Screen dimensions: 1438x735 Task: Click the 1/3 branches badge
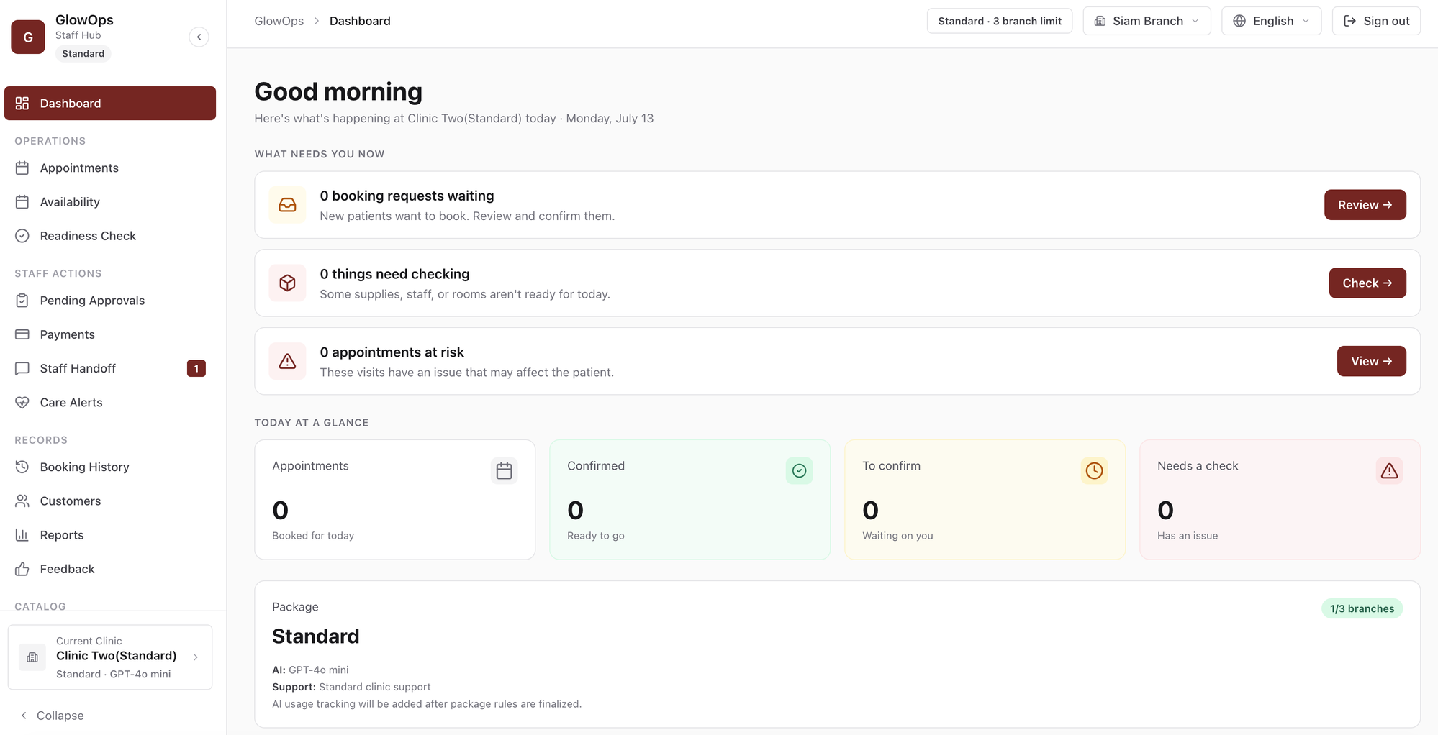(x=1362, y=608)
